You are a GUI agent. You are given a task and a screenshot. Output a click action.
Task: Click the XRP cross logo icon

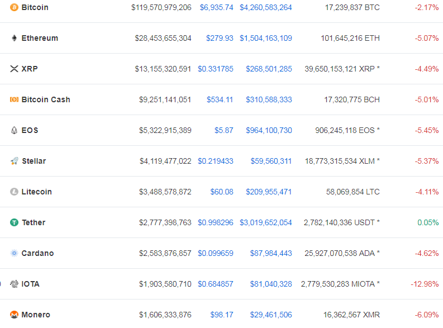pos(14,69)
